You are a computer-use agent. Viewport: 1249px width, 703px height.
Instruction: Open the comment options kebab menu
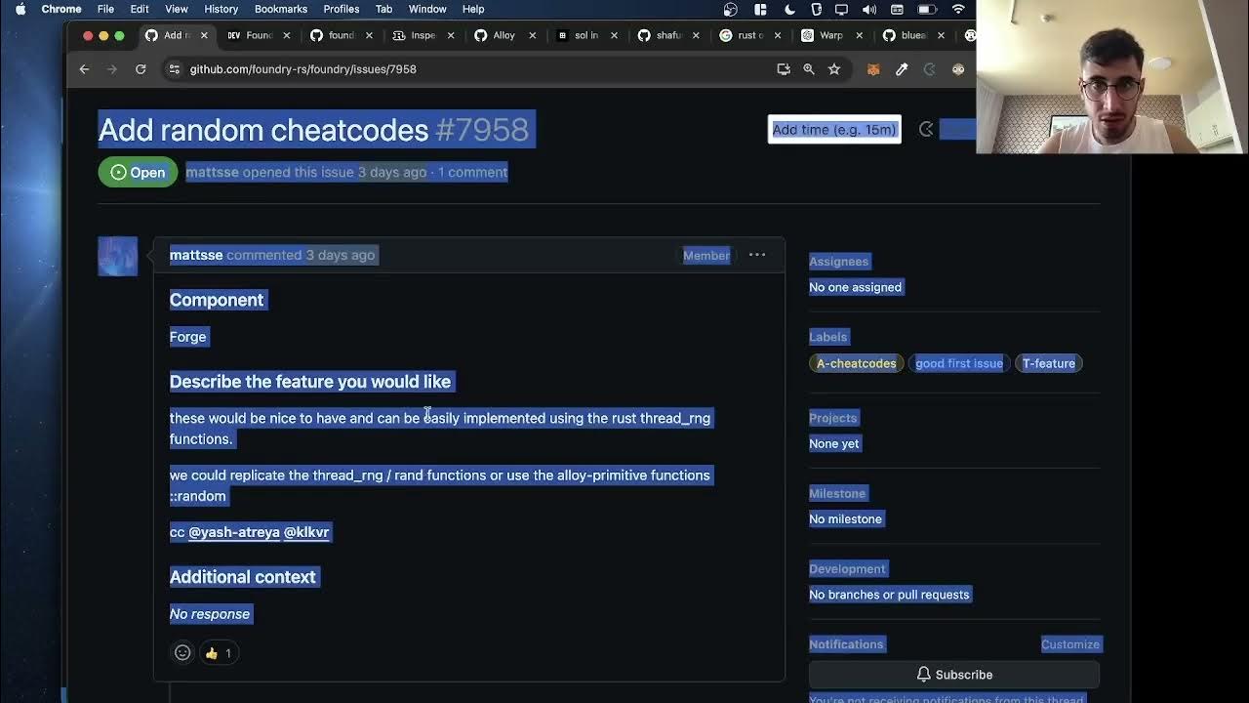click(x=757, y=255)
